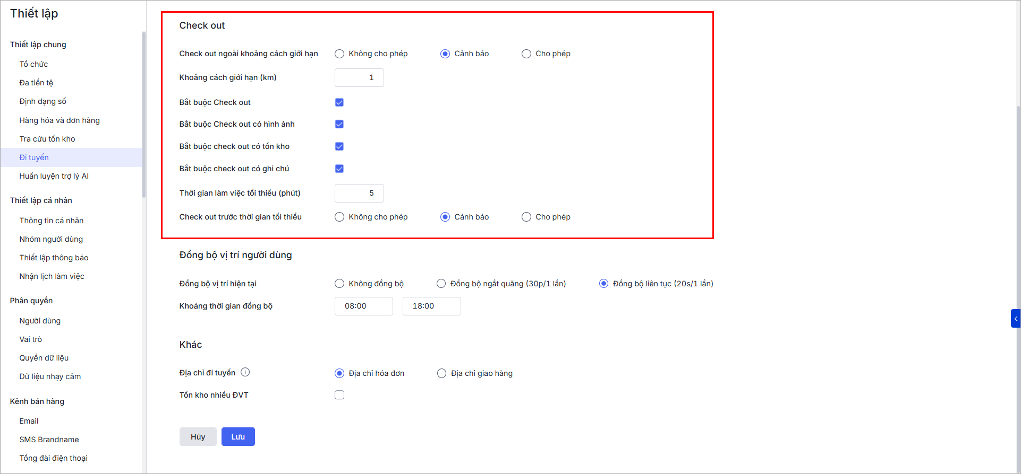The image size is (1021, 474).
Task: Open the 08:00 sync start time picker
Action: (363, 306)
